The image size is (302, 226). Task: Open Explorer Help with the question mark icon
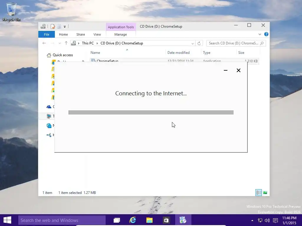[266, 34]
